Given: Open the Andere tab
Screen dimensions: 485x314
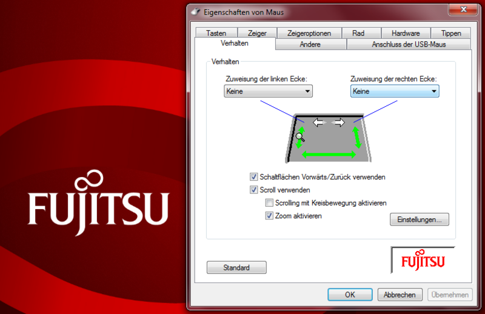Looking at the screenshot, I should click(x=310, y=44).
